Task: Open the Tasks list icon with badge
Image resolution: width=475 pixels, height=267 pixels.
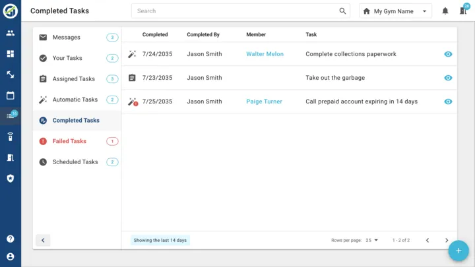Action: click(x=11, y=115)
